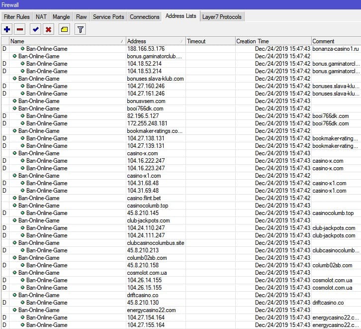Select the cosmolot.com.ua address entry
Image resolution: width=361 pixels, height=329 pixels.
click(x=147, y=273)
